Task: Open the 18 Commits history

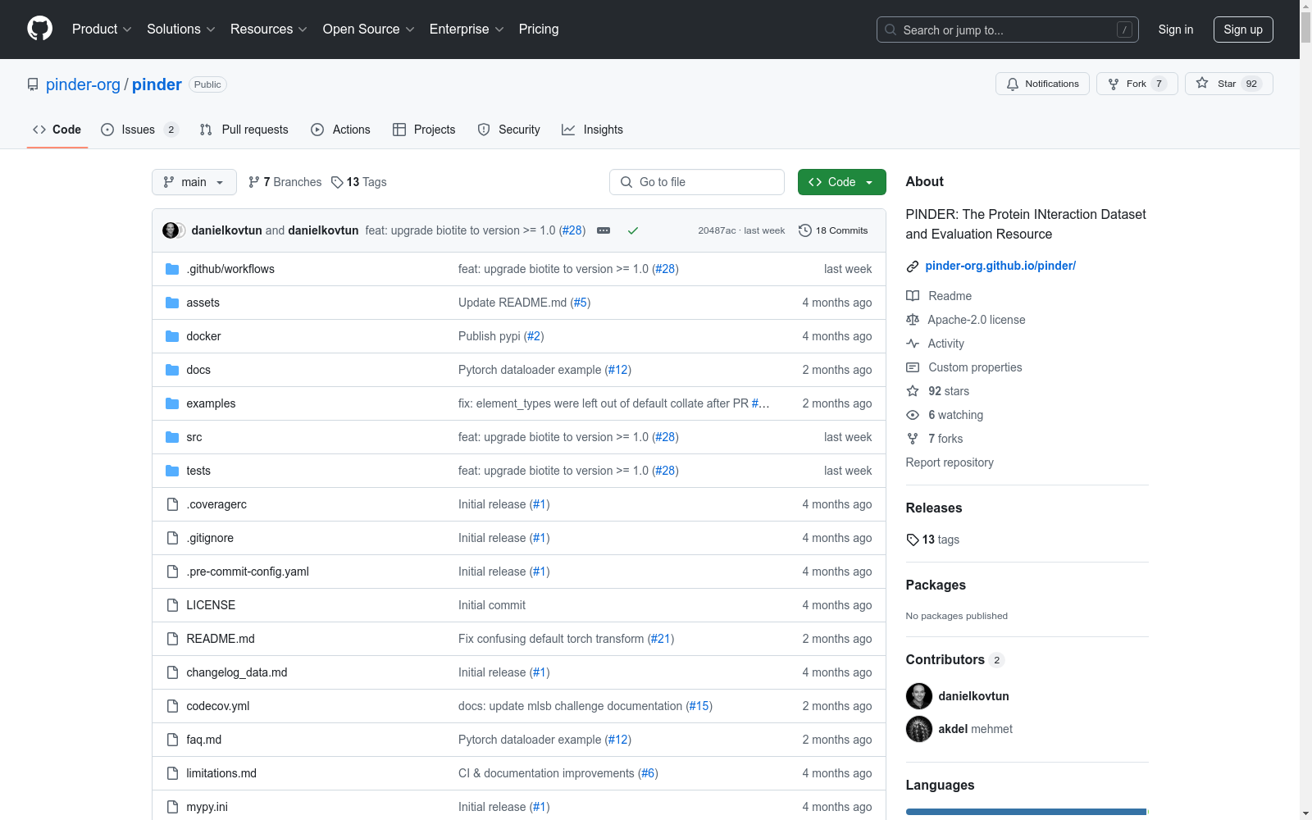Action: 833,230
